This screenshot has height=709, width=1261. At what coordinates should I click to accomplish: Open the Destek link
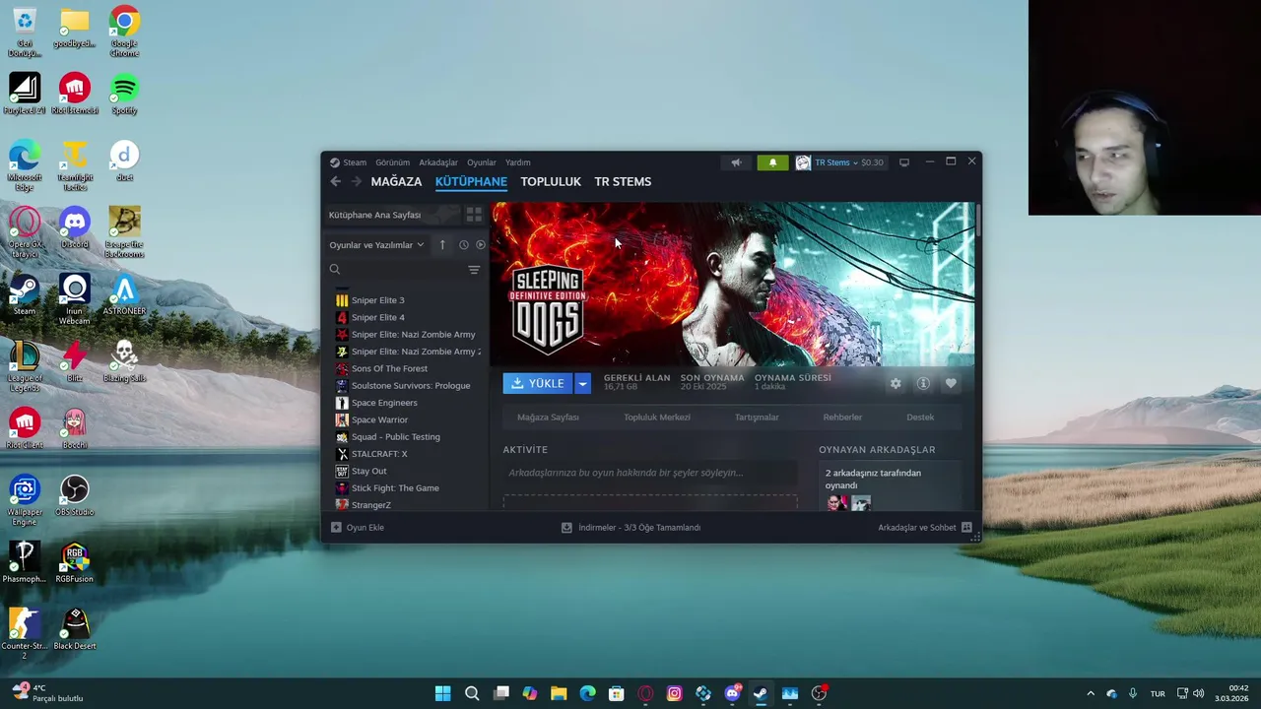920,418
